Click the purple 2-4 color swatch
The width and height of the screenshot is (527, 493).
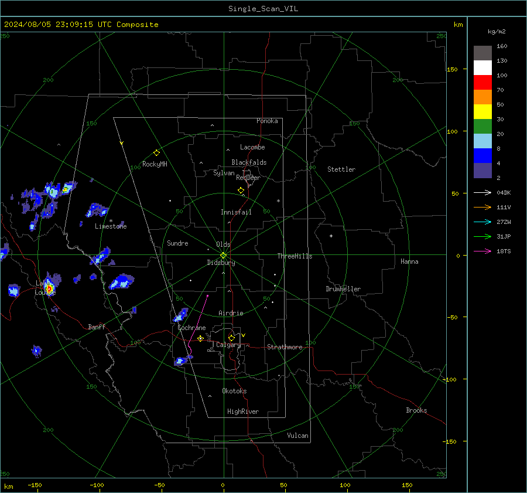(482, 170)
